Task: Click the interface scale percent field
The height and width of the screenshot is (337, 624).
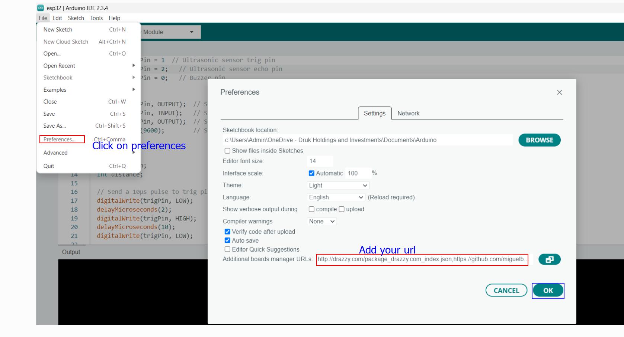Action: (x=358, y=173)
